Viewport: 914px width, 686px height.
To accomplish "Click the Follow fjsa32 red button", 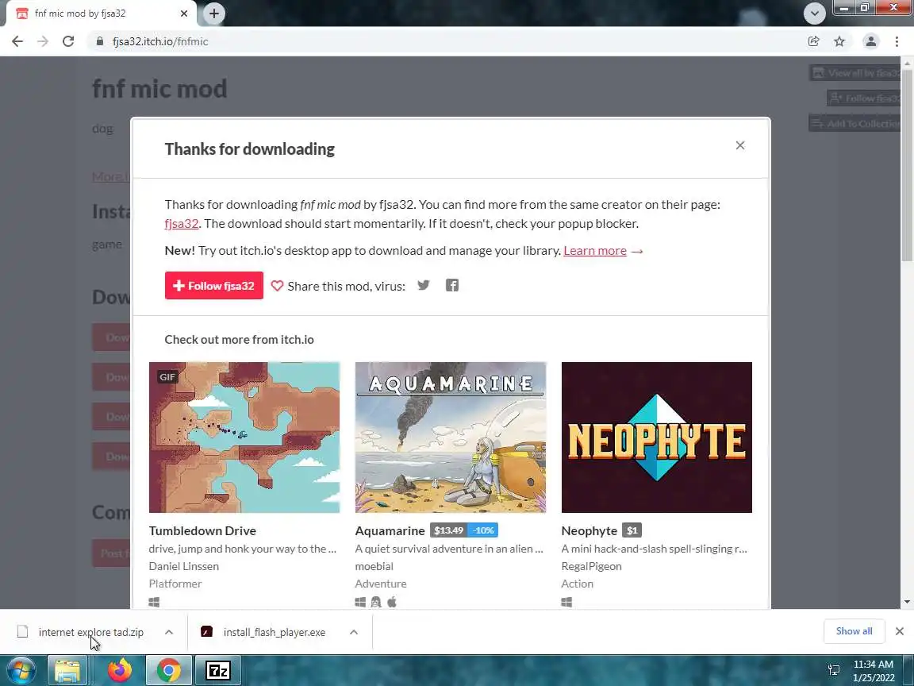I will coord(214,285).
